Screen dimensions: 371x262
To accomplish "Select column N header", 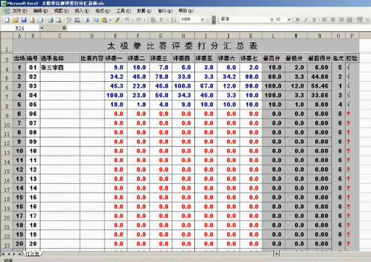I will pyautogui.click(x=320, y=35).
